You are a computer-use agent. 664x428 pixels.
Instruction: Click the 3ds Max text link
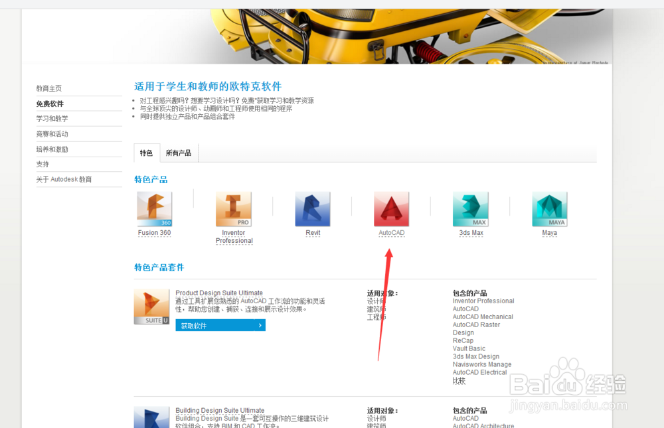471,233
